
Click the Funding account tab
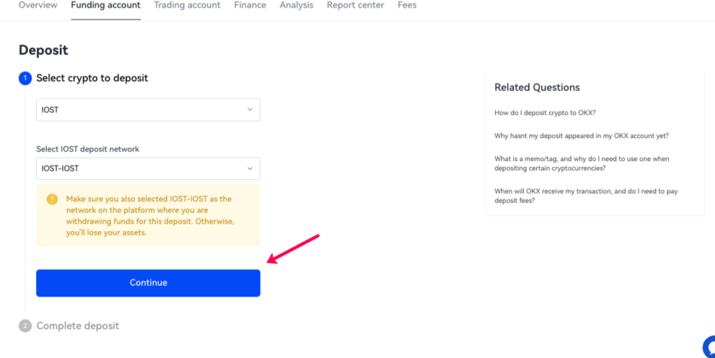tap(106, 5)
